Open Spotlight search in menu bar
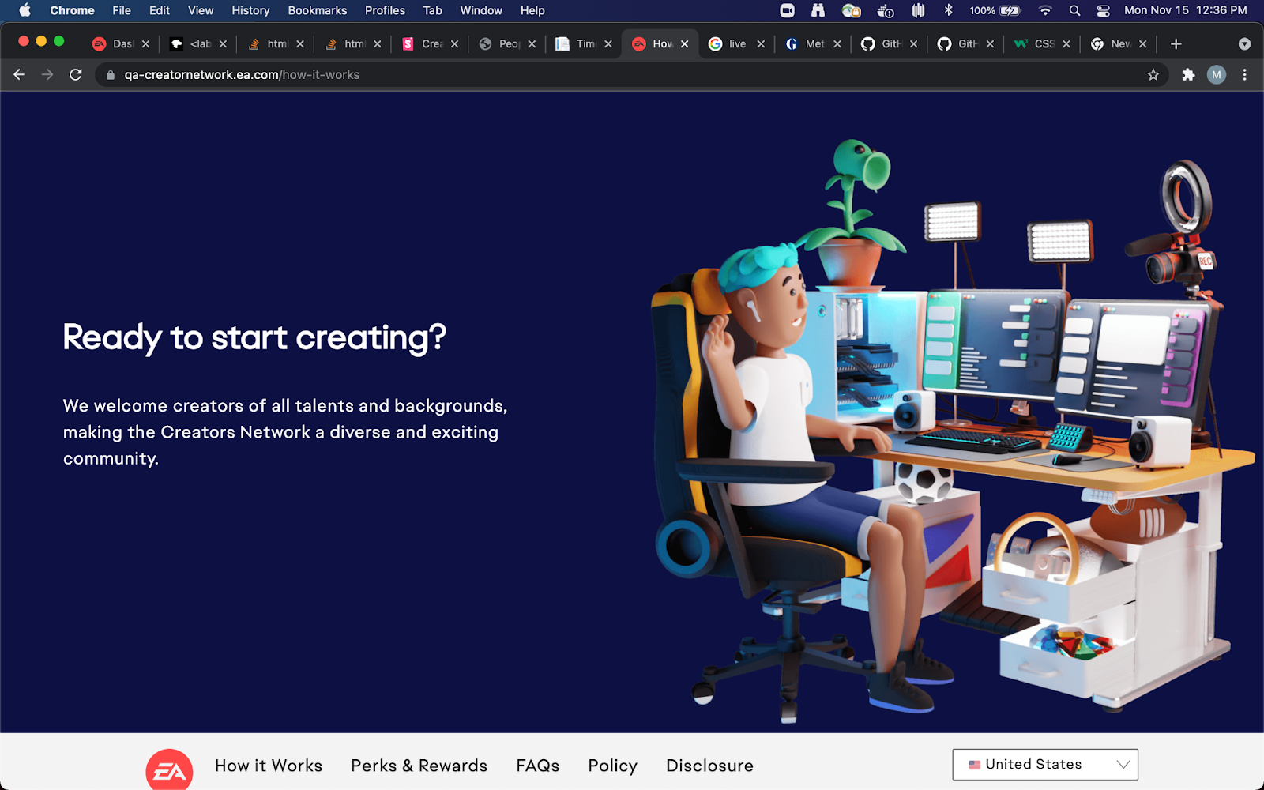This screenshot has width=1264, height=790. (x=1074, y=10)
